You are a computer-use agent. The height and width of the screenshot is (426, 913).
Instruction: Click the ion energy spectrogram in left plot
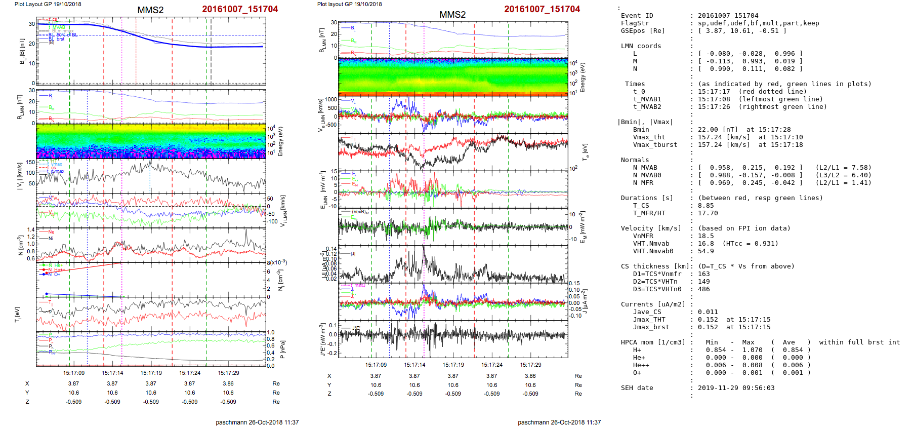[x=151, y=141]
